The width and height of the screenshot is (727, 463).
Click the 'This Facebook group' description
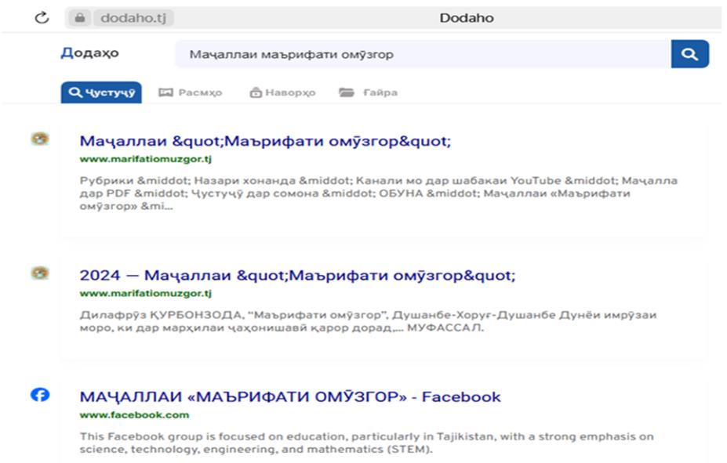point(366,443)
